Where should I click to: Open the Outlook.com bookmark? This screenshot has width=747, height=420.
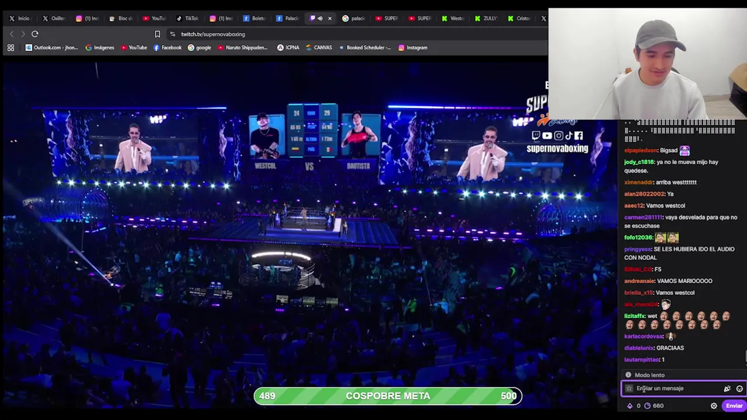point(51,47)
